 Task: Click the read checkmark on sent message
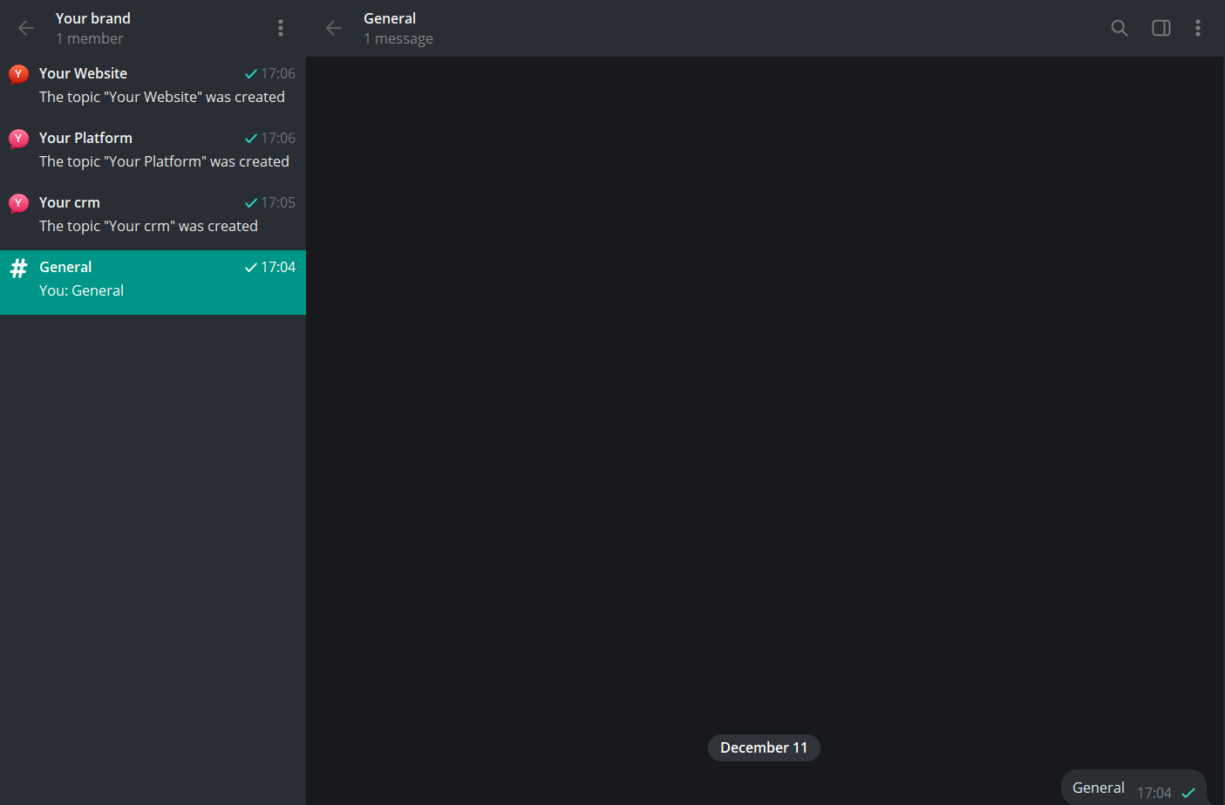pyautogui.click(x=1188, y=793)
